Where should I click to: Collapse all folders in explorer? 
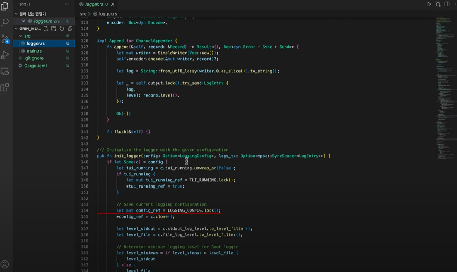coord(70,28)
